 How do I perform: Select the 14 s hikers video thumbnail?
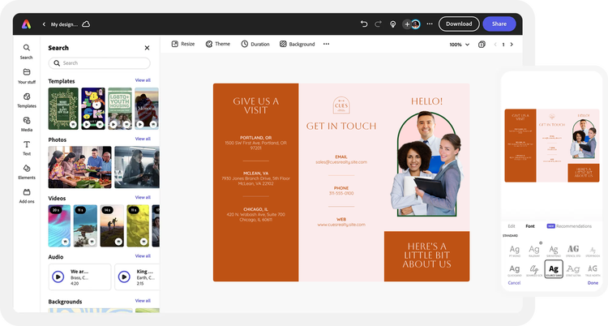112,226
